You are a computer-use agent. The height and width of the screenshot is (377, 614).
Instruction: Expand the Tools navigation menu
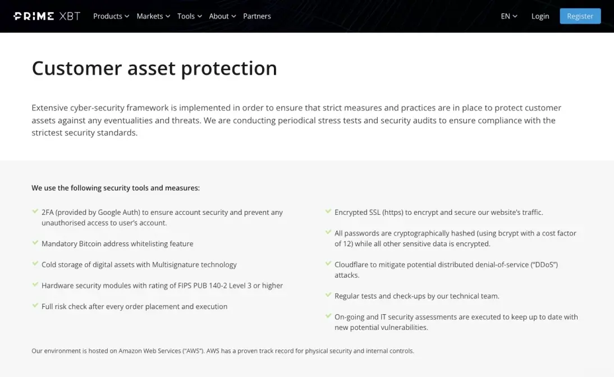189,16
